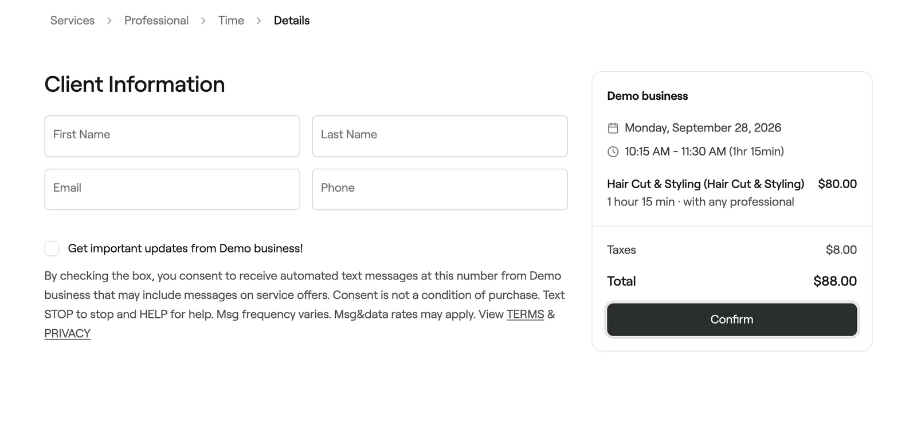The width and height of the screenshot is (917, 444).
Task: Open the PRIVACY link
Action: pyautogui.click(x=68, y=333)
